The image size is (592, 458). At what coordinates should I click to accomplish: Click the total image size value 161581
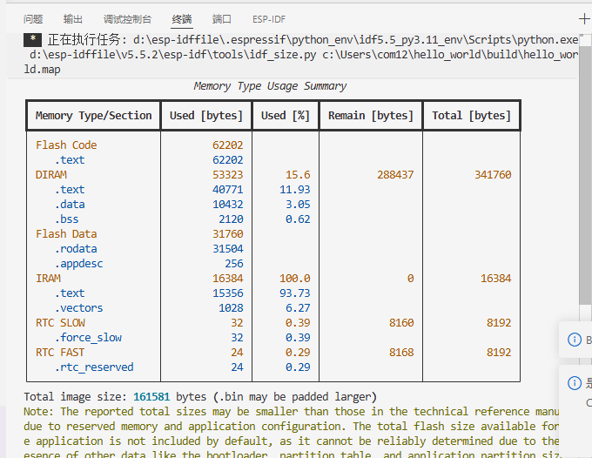click(151, 396)
